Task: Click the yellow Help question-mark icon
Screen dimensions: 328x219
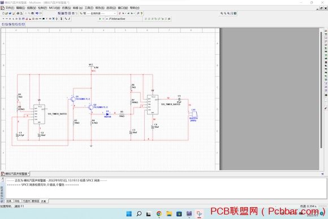Action: 141,13
